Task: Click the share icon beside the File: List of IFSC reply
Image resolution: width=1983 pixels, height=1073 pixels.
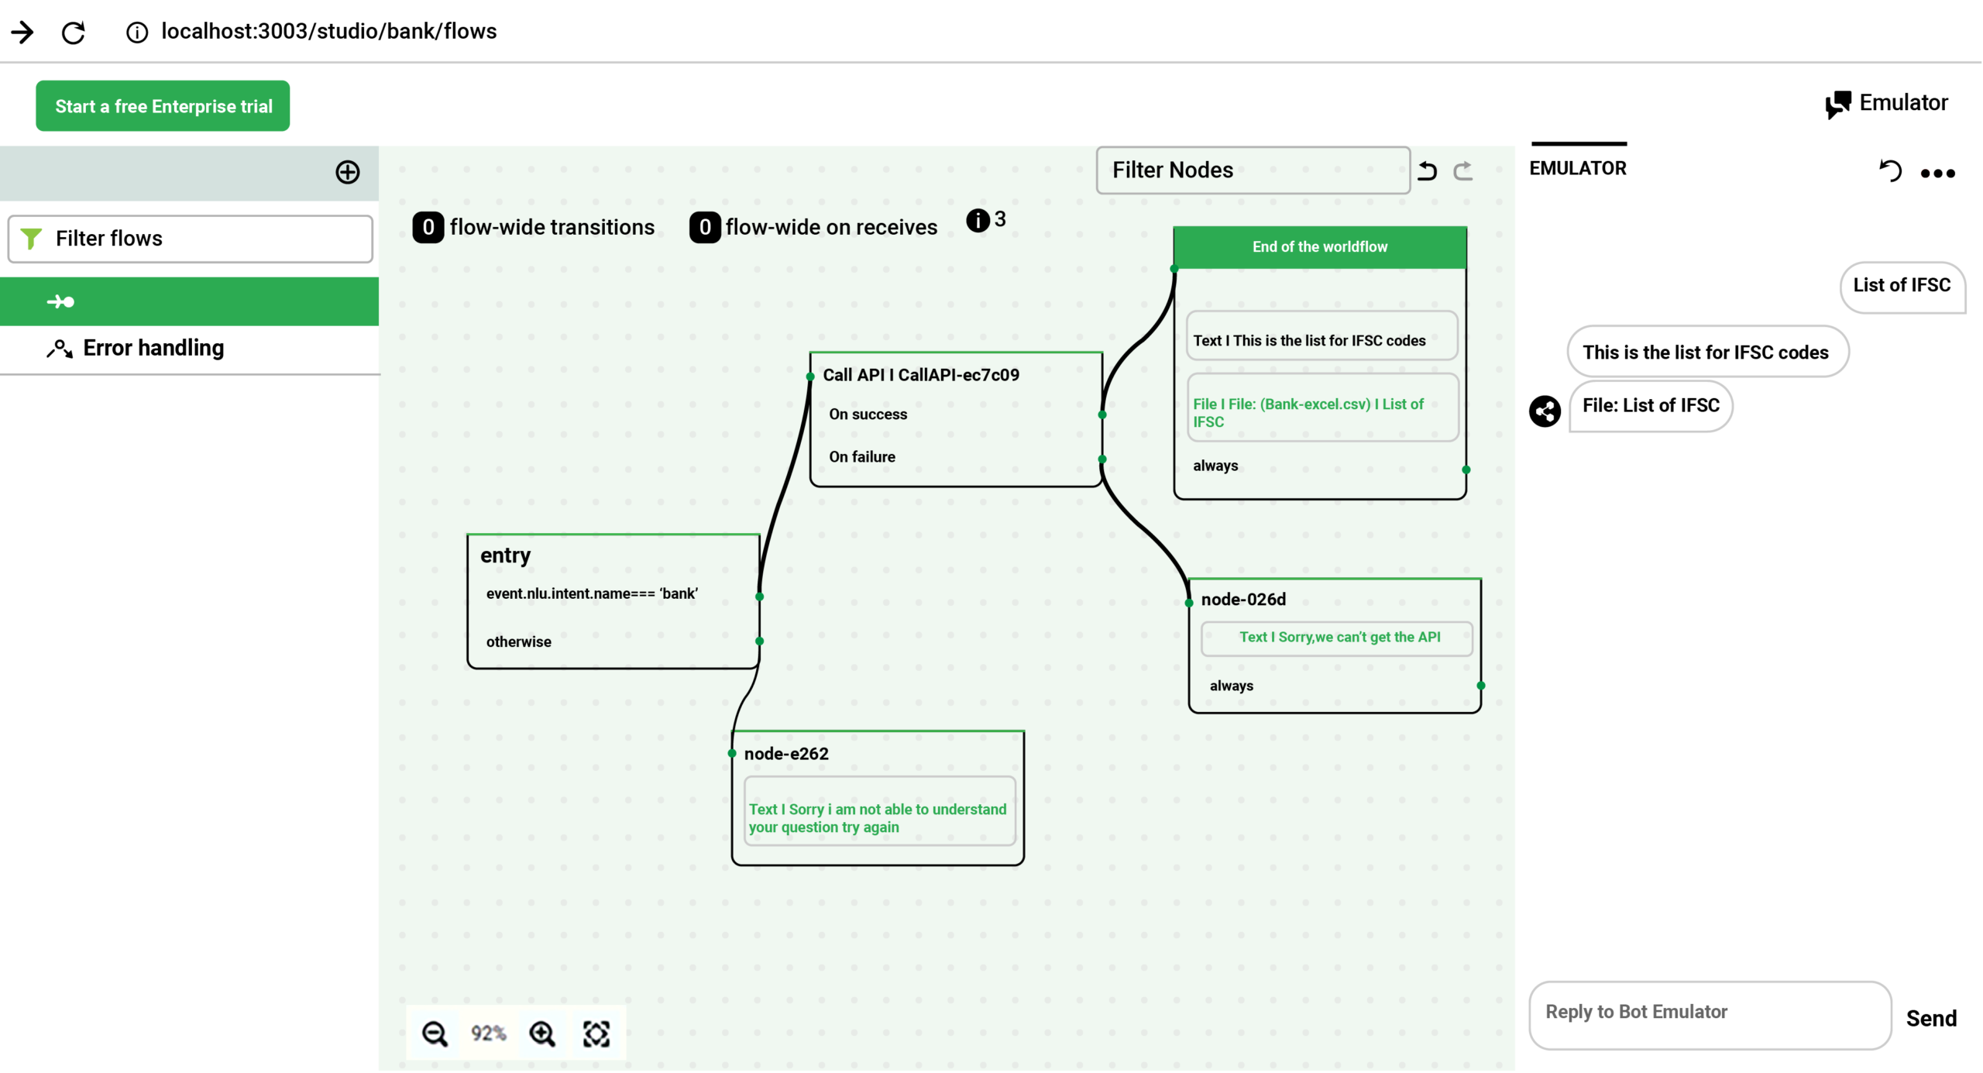Action: coord(1544,411)
